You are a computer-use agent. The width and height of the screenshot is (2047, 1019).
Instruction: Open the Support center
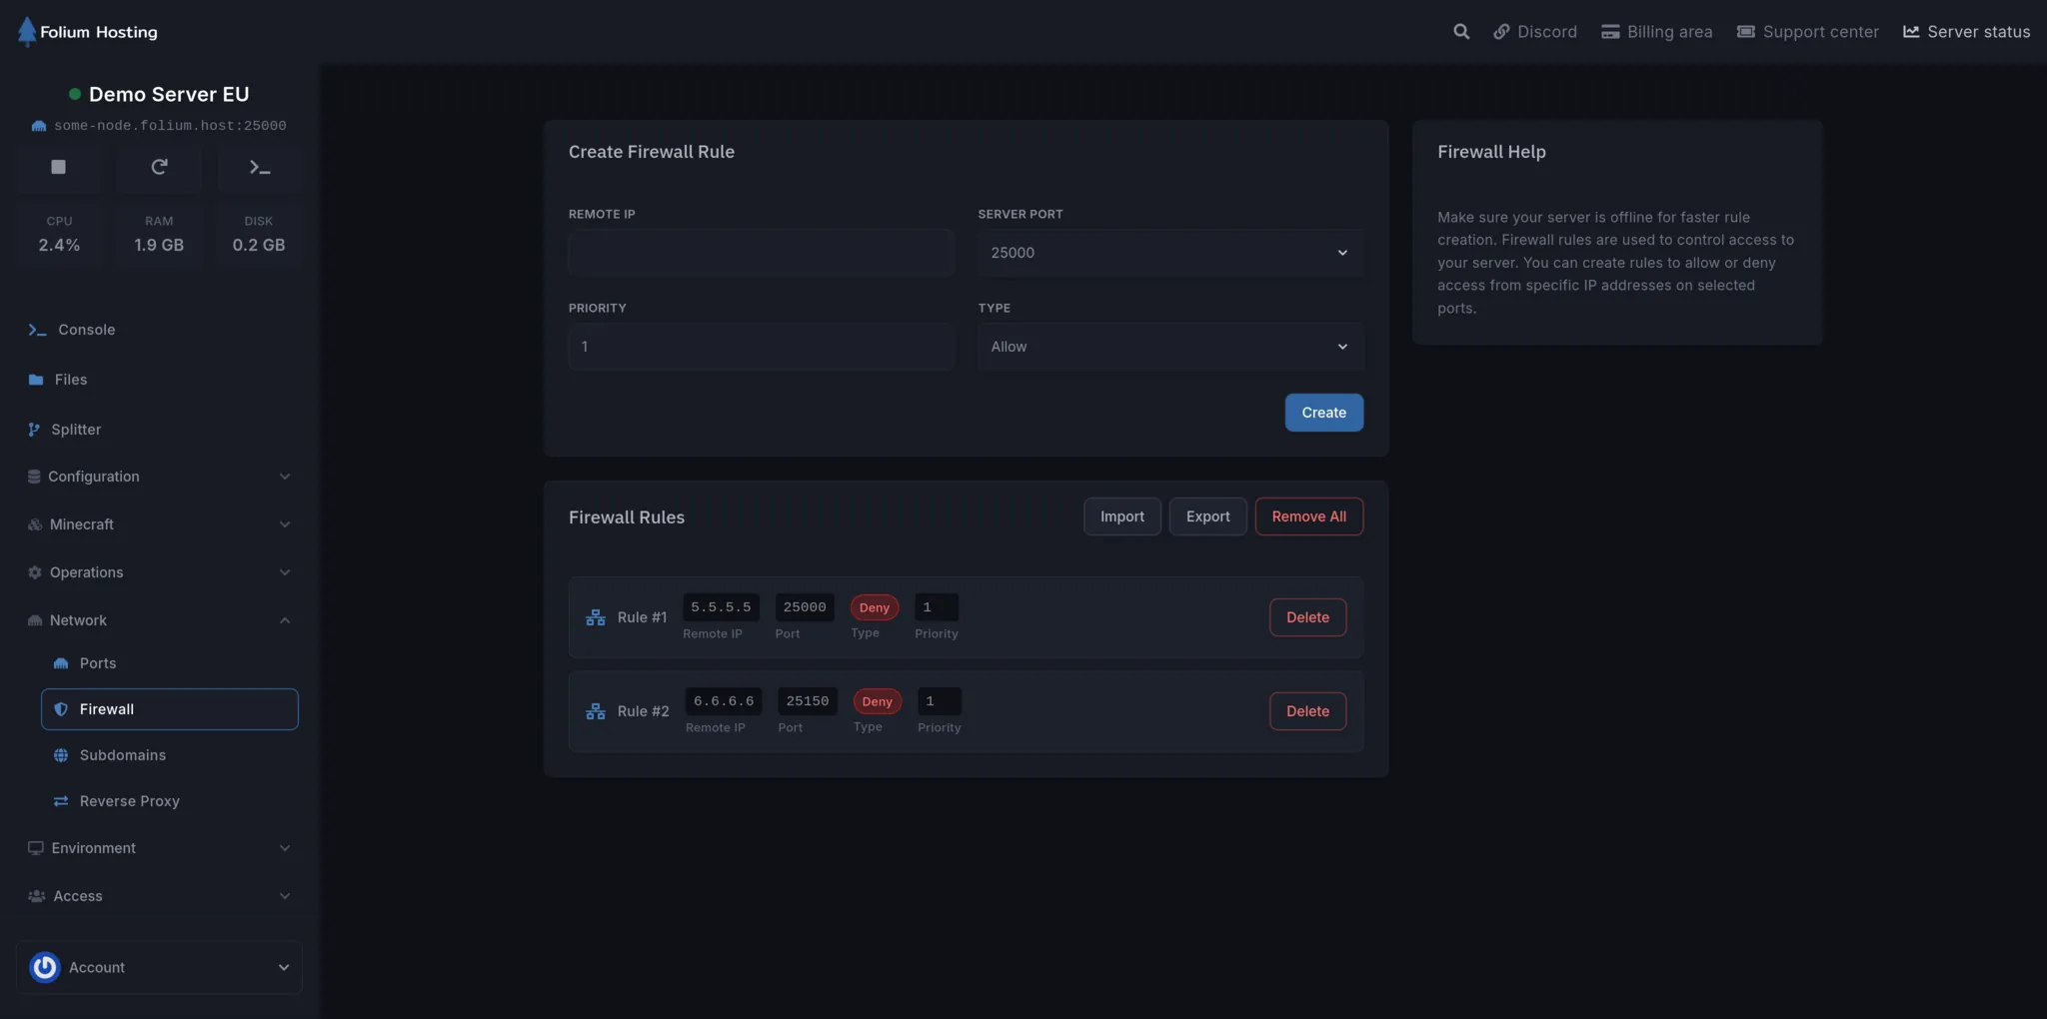click(x=1807, y=31)
